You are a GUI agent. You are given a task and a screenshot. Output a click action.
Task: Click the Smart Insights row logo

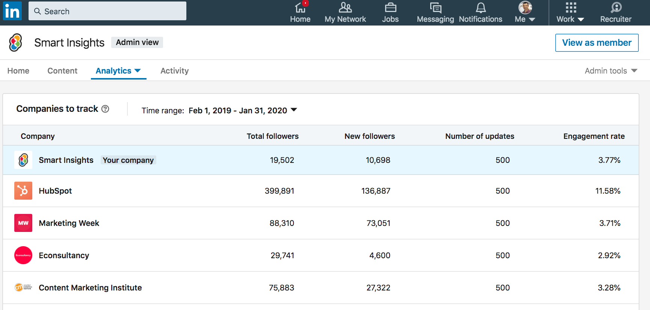click(23, 160)
